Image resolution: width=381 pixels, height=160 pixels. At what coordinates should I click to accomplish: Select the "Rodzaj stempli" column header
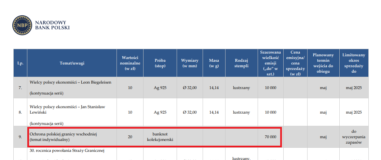click(x=241, y=63)
